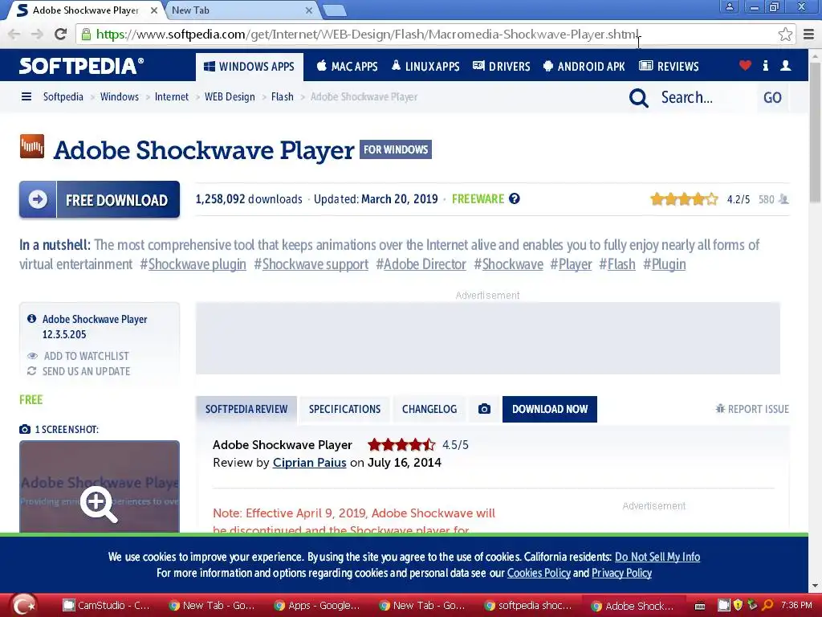The image size is (822, 617).
Task: Click the Chrome profile icon in title bar
Action: point(729,6)
